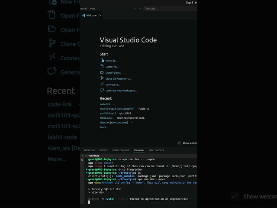Viewport: 277px width, 208px height.
Task: Click the '> freestyle@0.0.1 dev' terminal line
Action: point(104,189)
